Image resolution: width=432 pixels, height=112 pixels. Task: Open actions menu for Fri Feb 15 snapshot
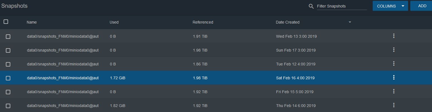pos(394,91)
